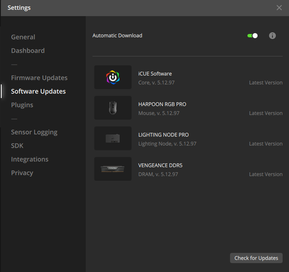Image resolution: width=289 pixels, height=272 pixels.
Task: Select Software Updates in sidebar
Action: (38, 91)
